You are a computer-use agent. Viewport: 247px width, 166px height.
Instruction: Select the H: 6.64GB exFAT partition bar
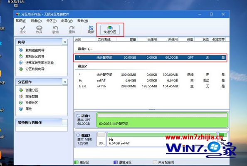point(162,139)
